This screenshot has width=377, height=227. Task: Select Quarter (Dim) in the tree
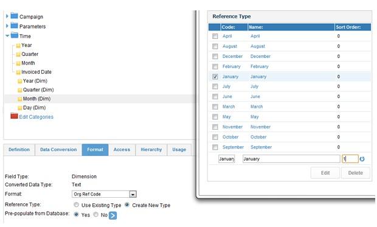click(38, 90)
